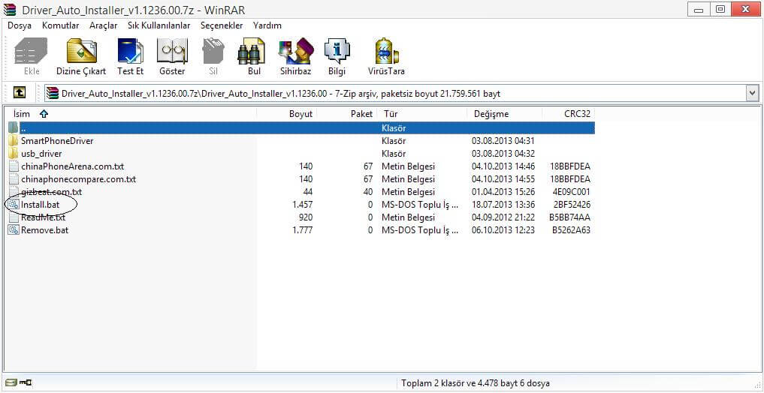
Task: Select the Install.bat file
Action: [x=40, y=205]
